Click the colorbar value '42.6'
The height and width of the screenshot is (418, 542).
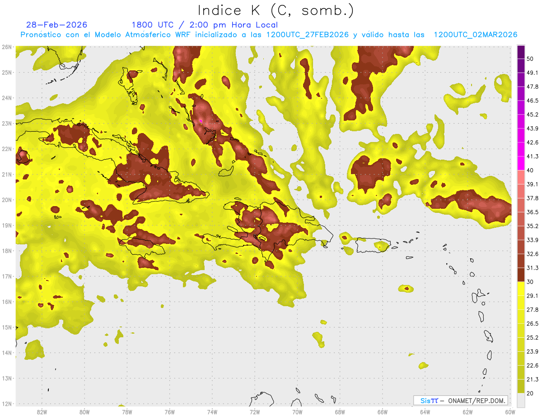pos(532,142)
